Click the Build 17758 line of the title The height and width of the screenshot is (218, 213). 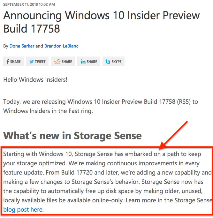click(32, 29)
